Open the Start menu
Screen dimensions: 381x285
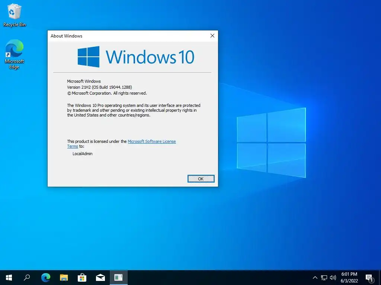coord(9,278)
